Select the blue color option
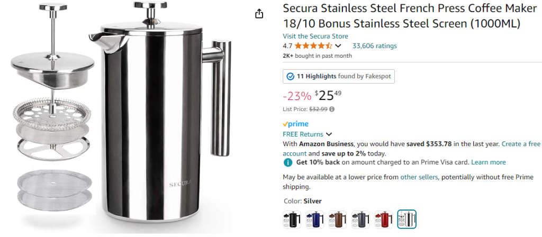This screenshot has height=237, width=542. tap(315, 219)
